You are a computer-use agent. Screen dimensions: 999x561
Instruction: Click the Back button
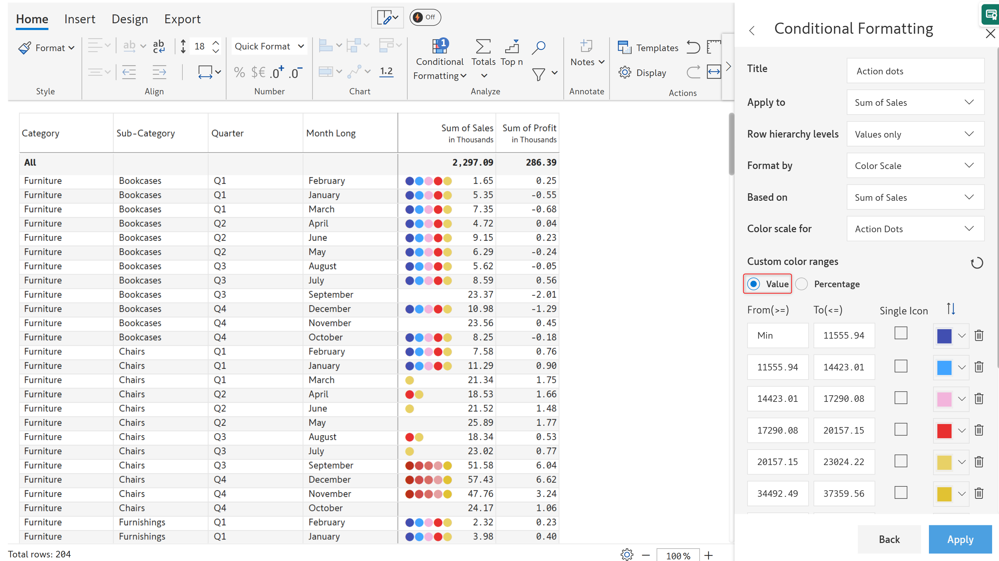coord(889,539)
